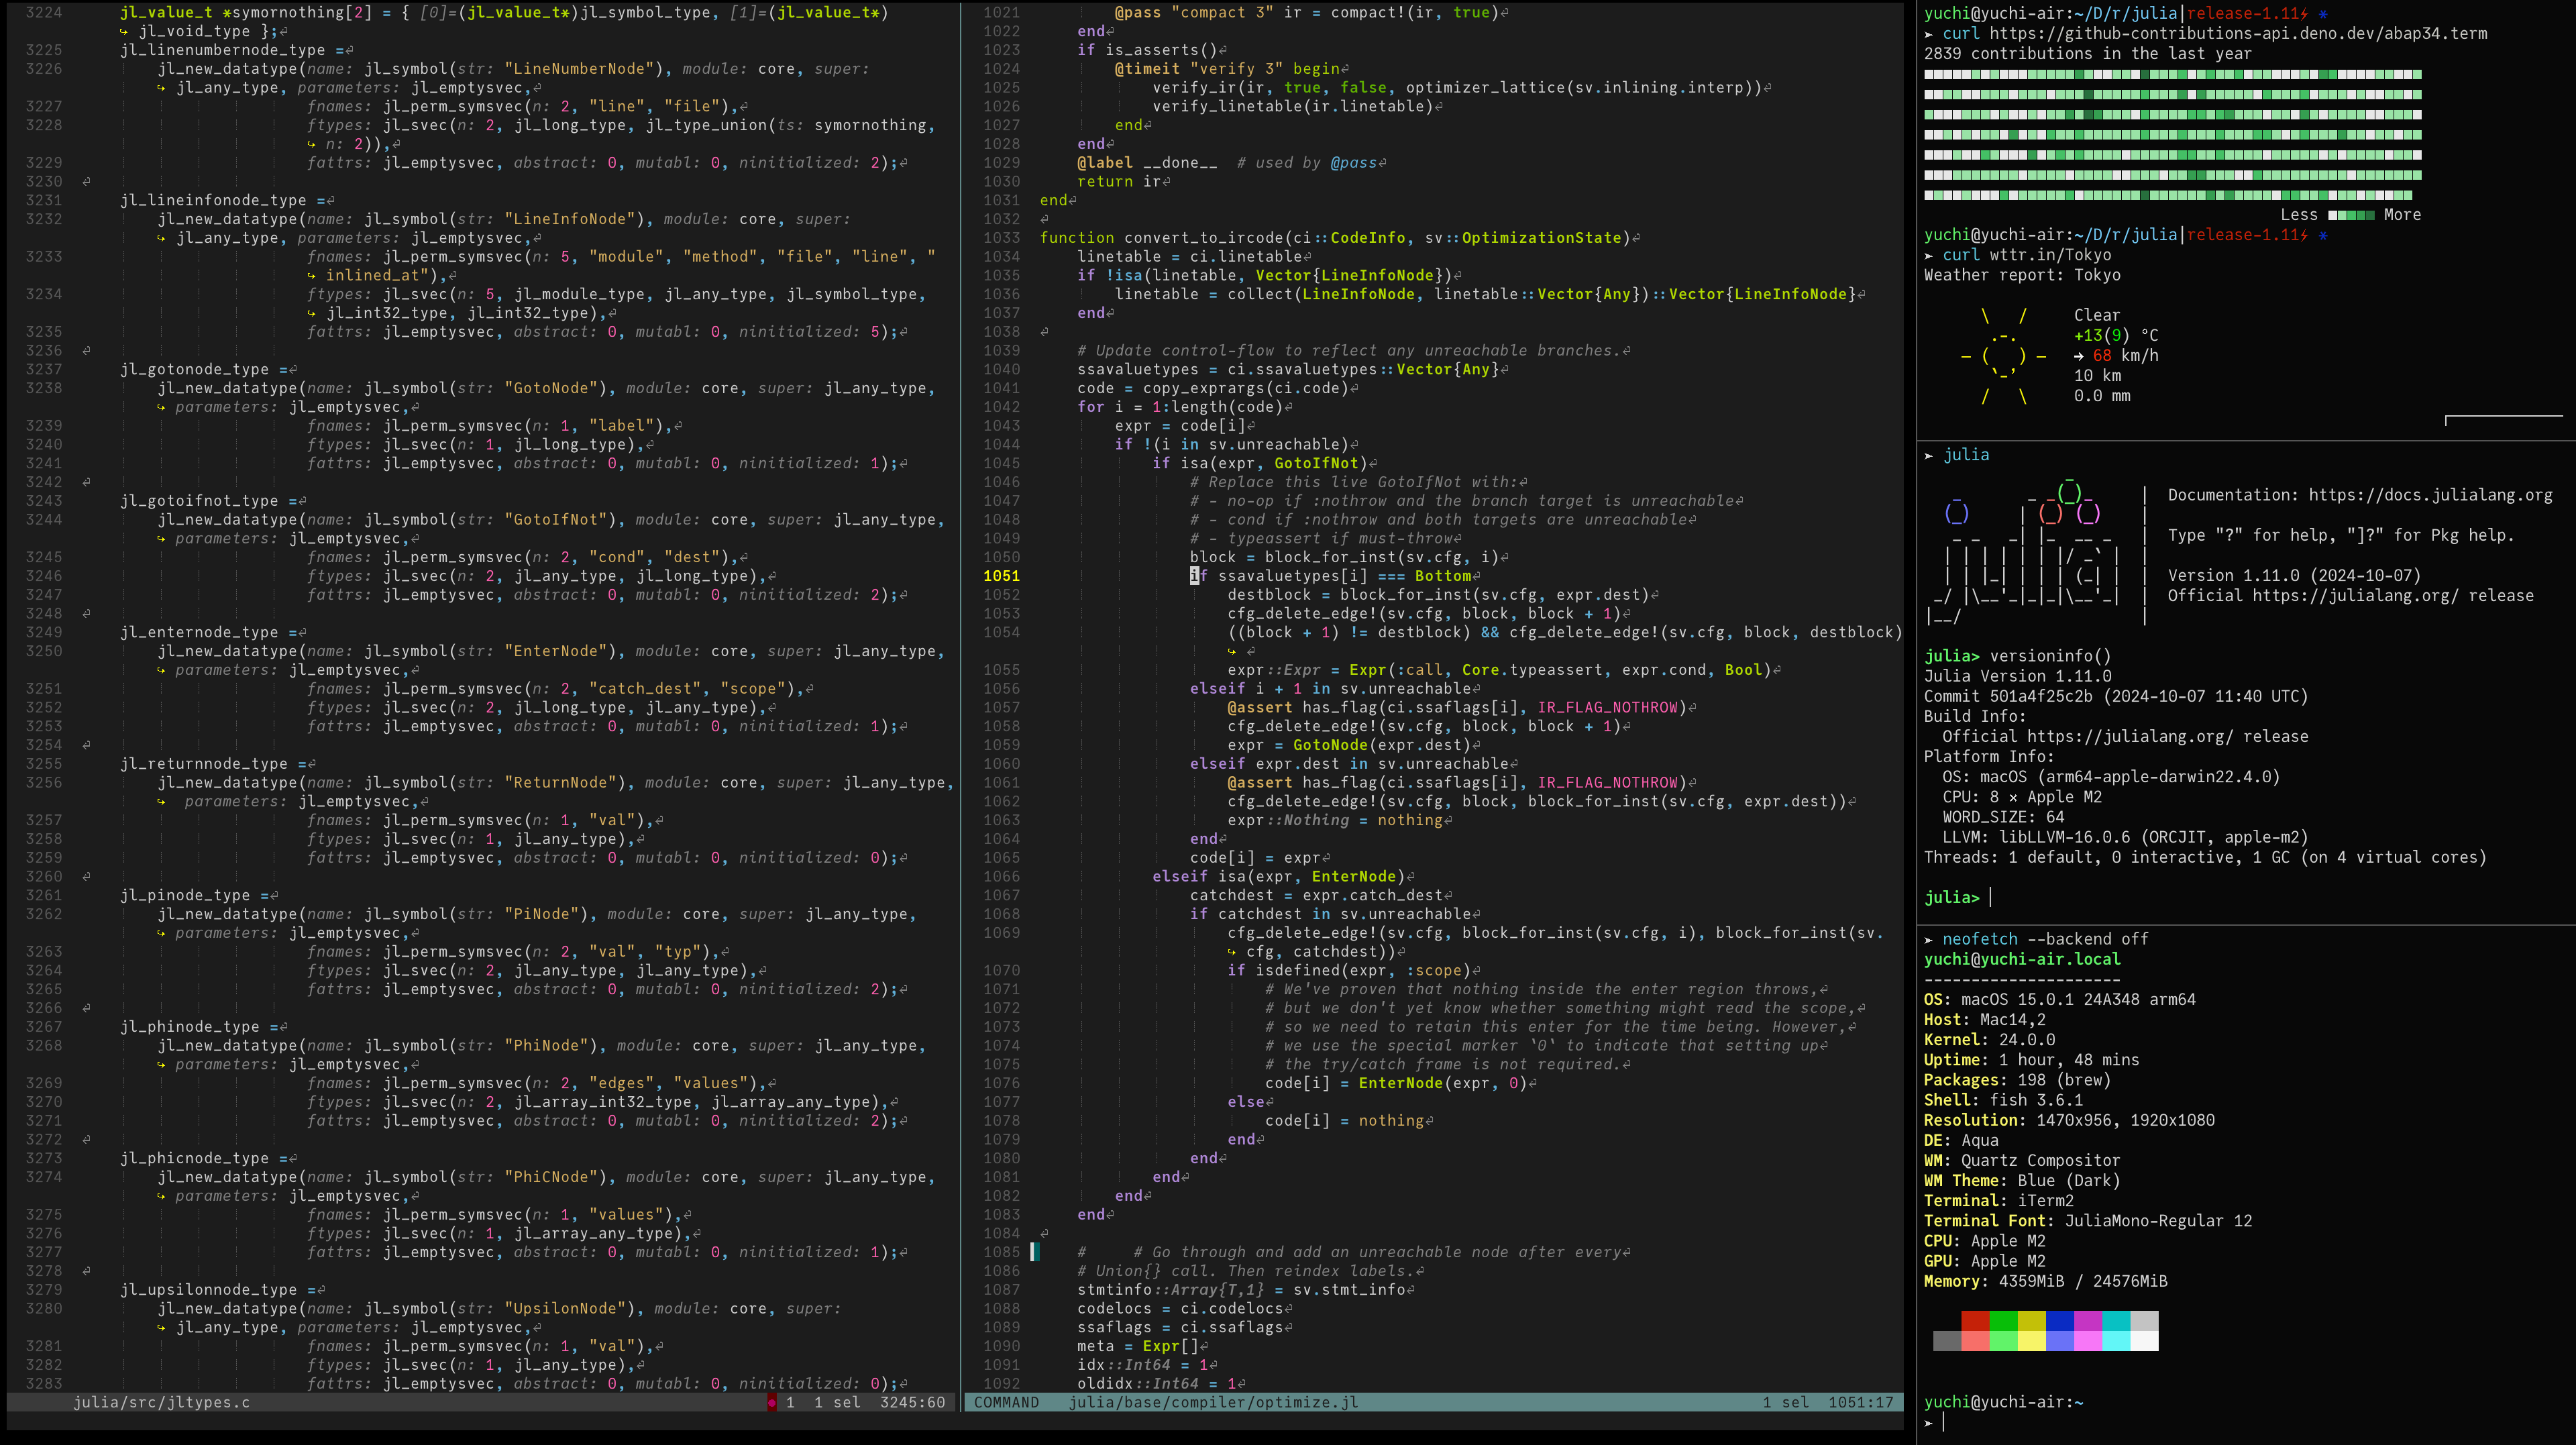The width and height of the screenshot is (2576, 1445).
Task: Click 'Shell: fish 3.6.1' entry
Action: (x=2003, y=1100)
